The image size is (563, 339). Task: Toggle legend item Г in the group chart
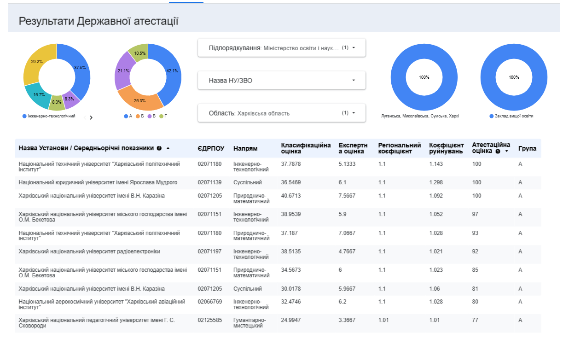click(164, 116)
